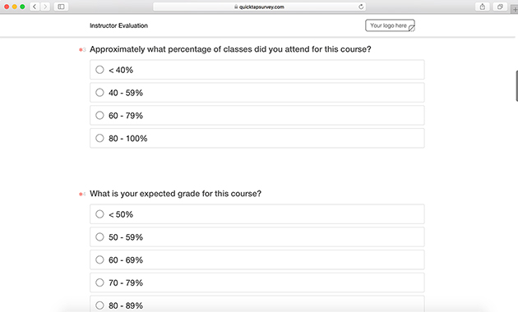Open the Share icon in Safari toolbar

point(483,7)
